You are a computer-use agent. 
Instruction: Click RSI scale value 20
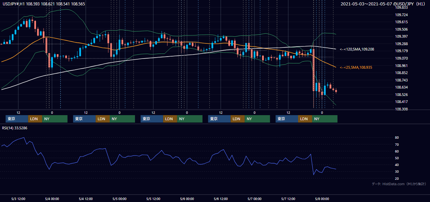coord(397,178)
